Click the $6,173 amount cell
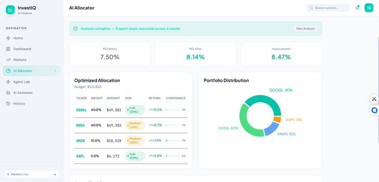 point(113,156)
